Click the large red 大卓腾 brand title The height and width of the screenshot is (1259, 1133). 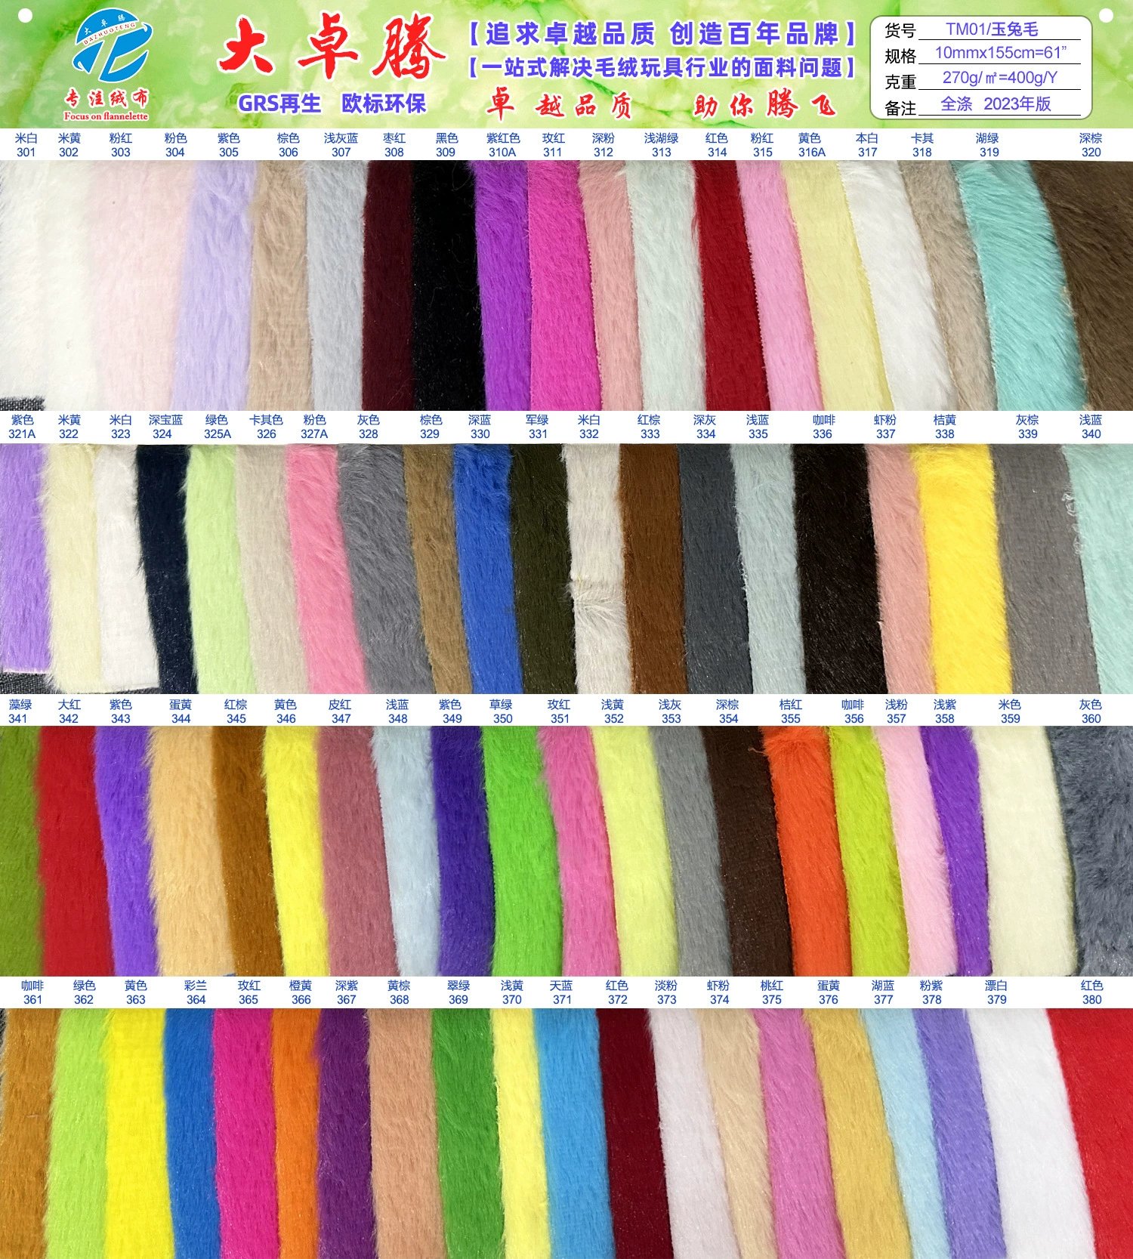click(x=331, y=48)
